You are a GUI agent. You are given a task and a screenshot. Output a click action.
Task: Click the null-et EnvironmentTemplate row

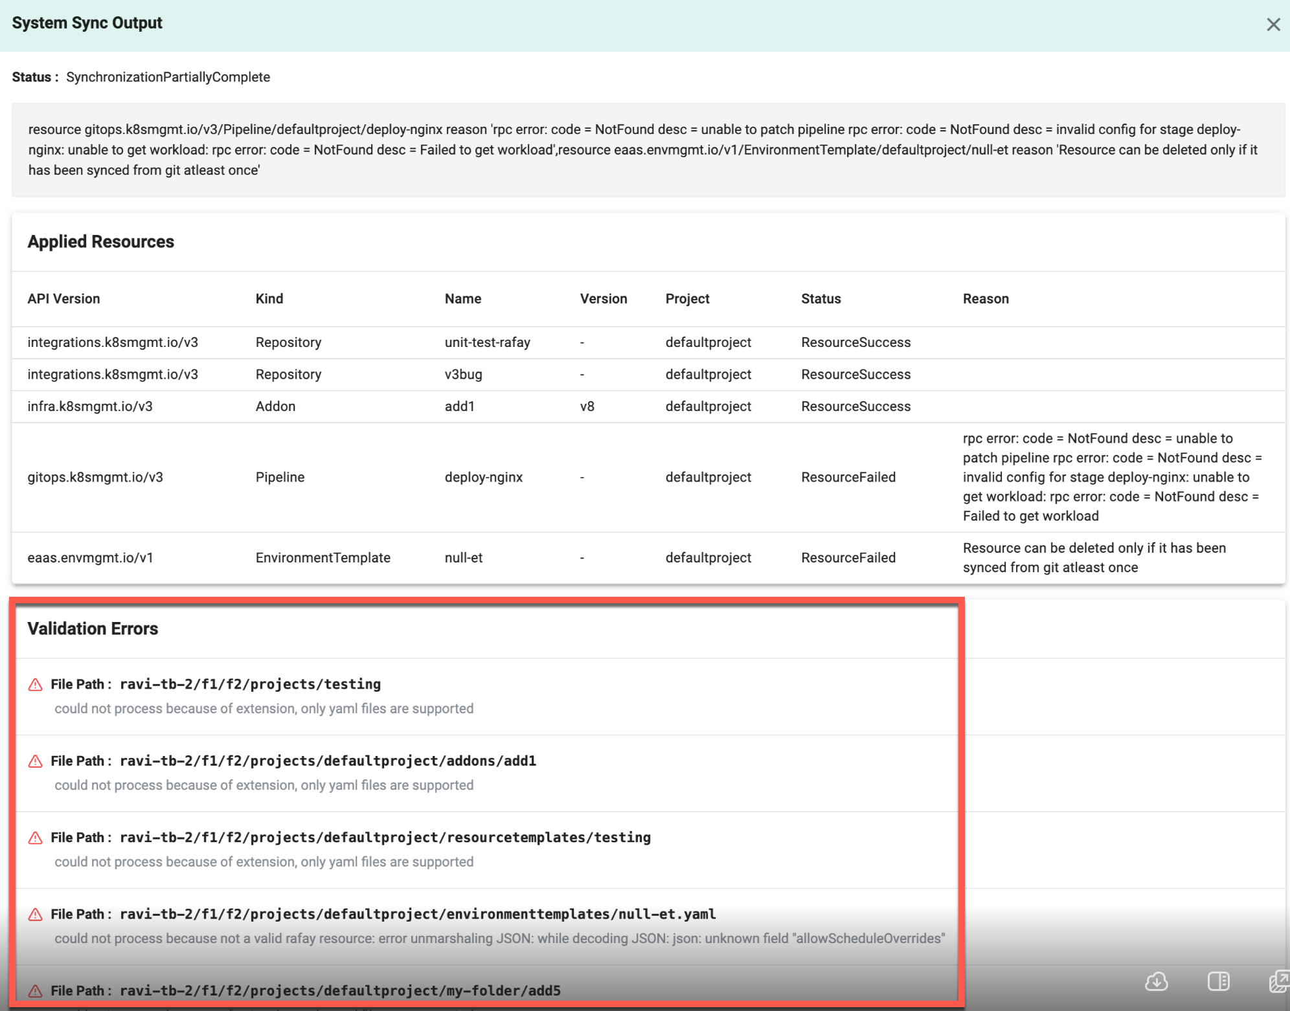[x=463, y=558]
